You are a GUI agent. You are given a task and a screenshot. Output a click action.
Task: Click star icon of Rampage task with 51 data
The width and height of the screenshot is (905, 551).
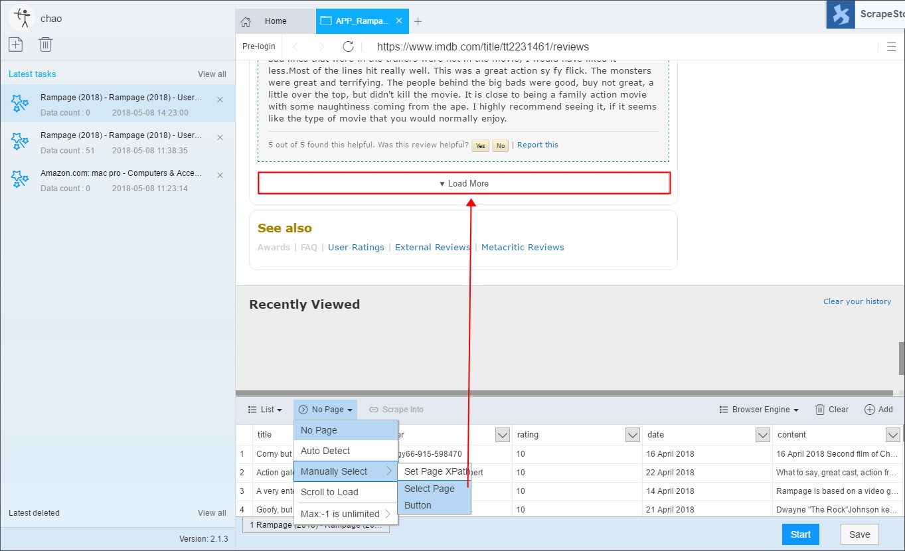pos(21,141)
